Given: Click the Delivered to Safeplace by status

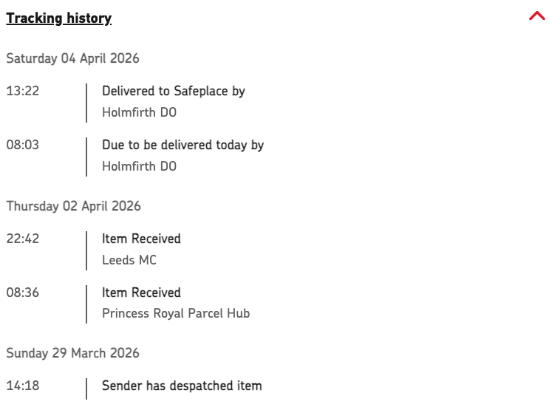Looking at the screenshot, I should 173,91.
